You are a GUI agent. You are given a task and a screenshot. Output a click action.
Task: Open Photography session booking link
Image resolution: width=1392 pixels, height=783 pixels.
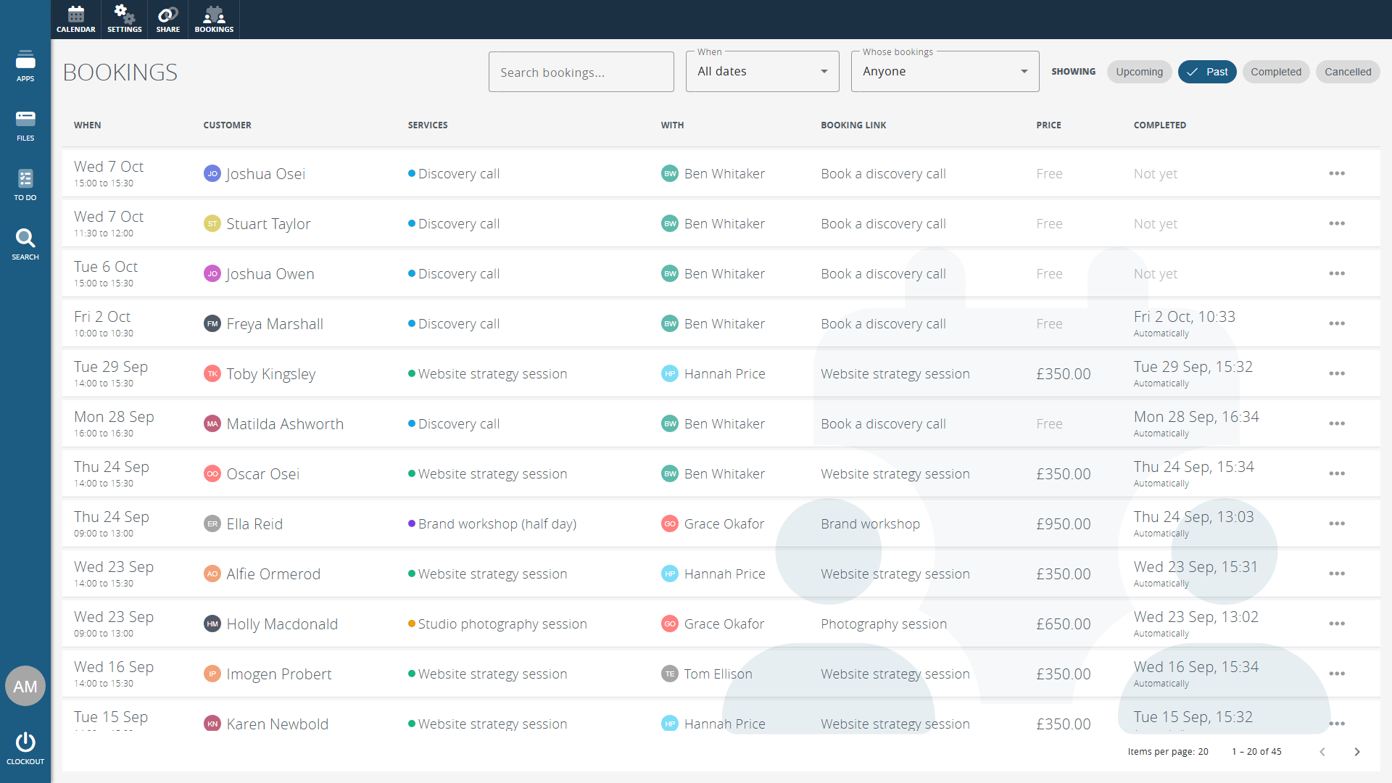coord(884,623)
